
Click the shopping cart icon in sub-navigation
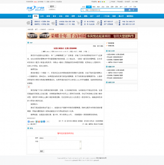click(x=78, y=23)
